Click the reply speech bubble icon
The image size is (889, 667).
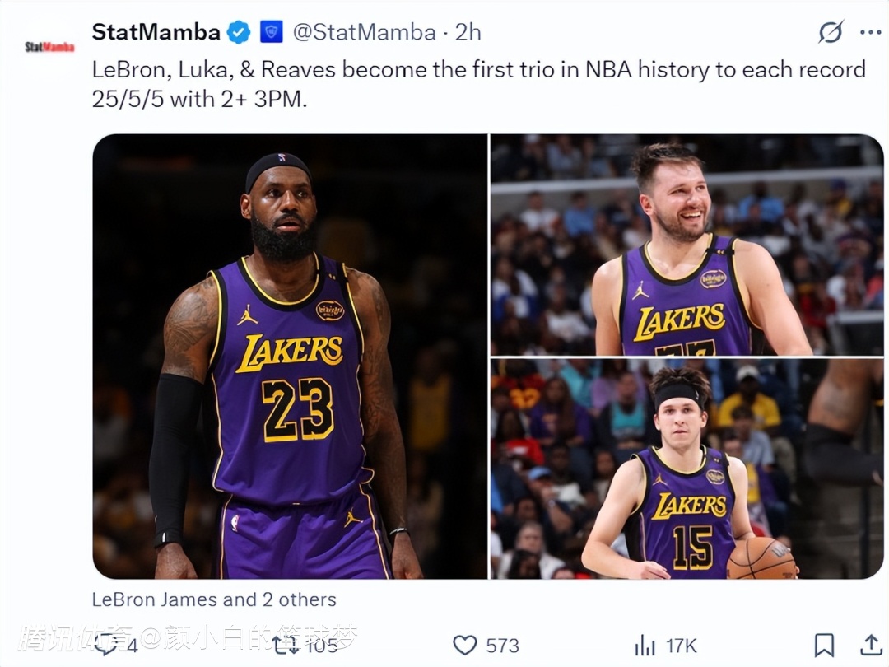(106, 645)
